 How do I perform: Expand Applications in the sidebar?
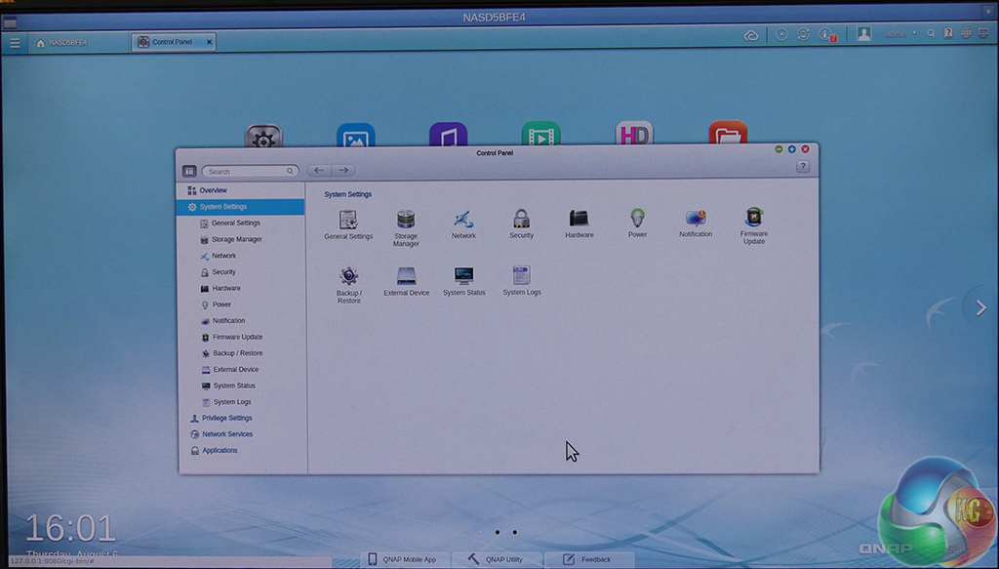(x=220, y=451)
